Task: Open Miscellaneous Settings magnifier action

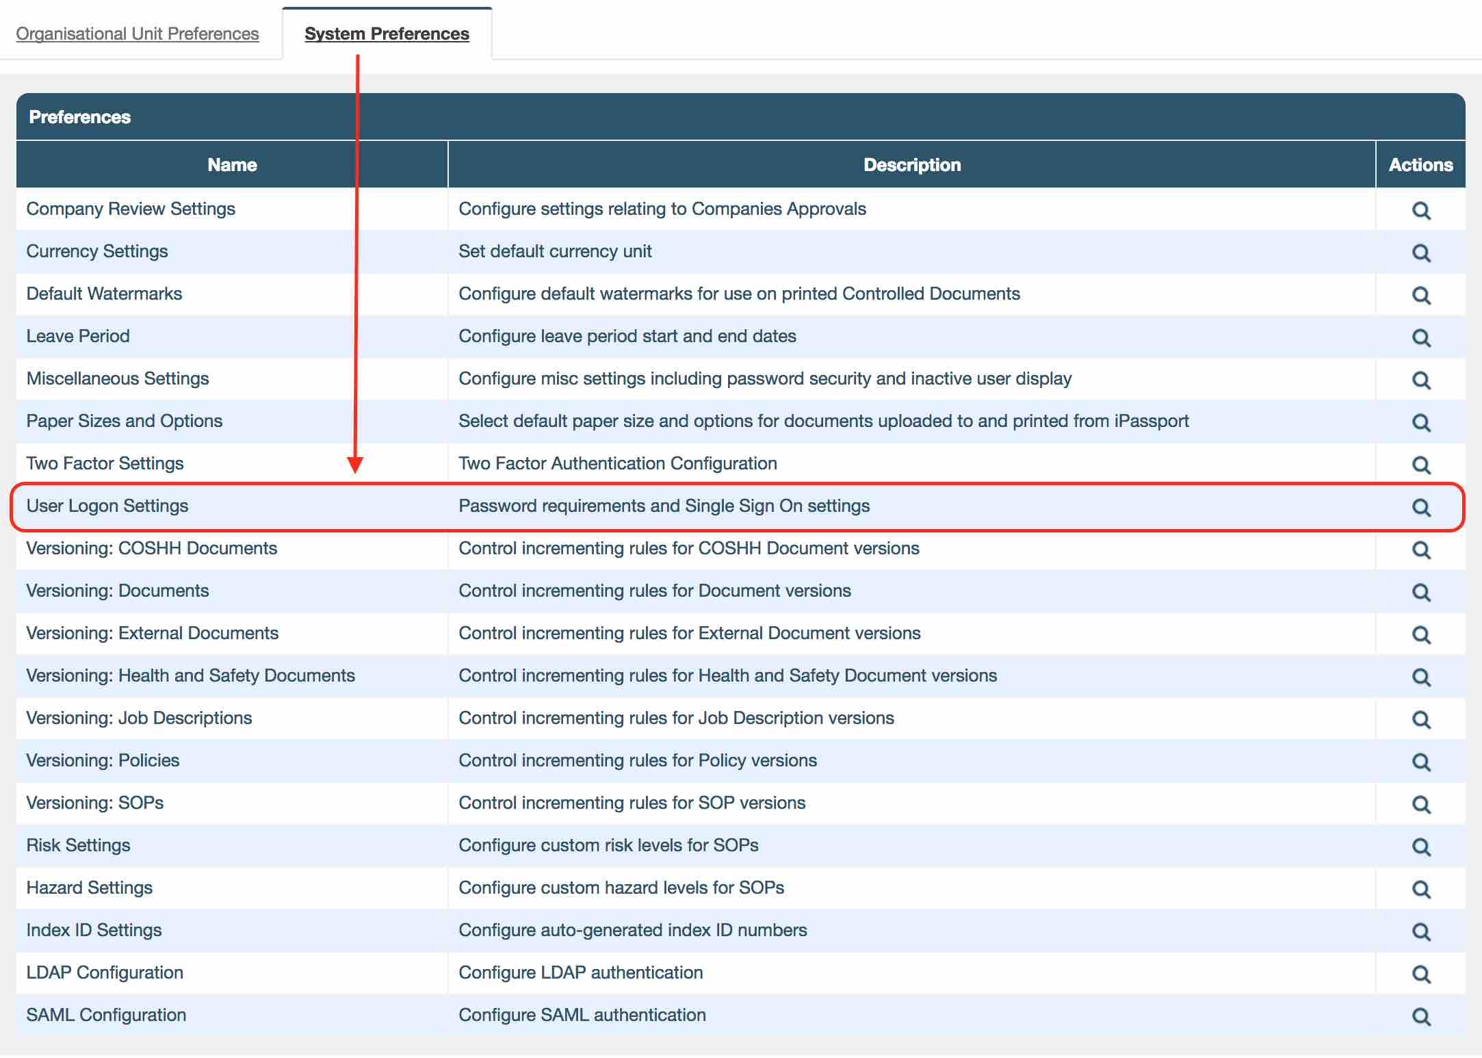Action: (x=1420, y=380)
